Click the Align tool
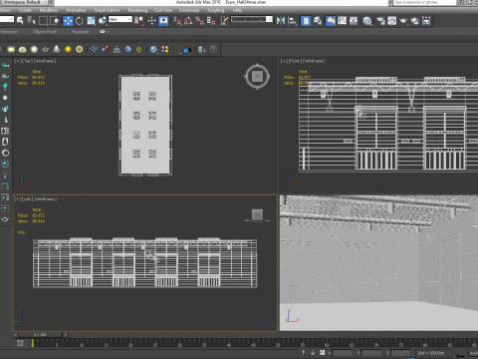Screen dimensions: 478x359 (x=293, y=21)
